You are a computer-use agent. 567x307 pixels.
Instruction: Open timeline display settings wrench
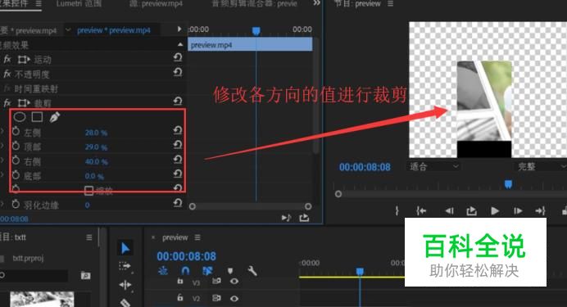[x=252, y=270]
